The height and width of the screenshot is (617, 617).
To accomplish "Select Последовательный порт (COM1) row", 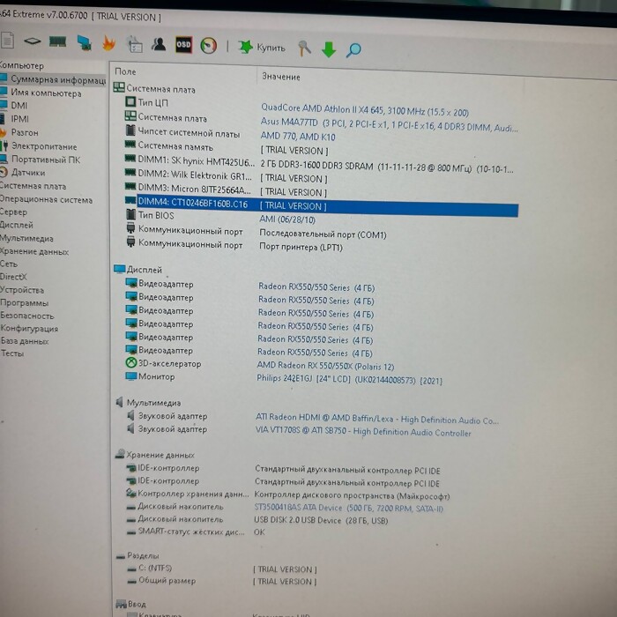I will click(x=256, y=232).
